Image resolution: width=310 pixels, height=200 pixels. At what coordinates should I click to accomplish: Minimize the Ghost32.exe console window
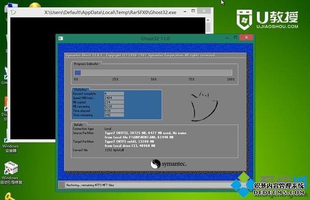[185, 12]
